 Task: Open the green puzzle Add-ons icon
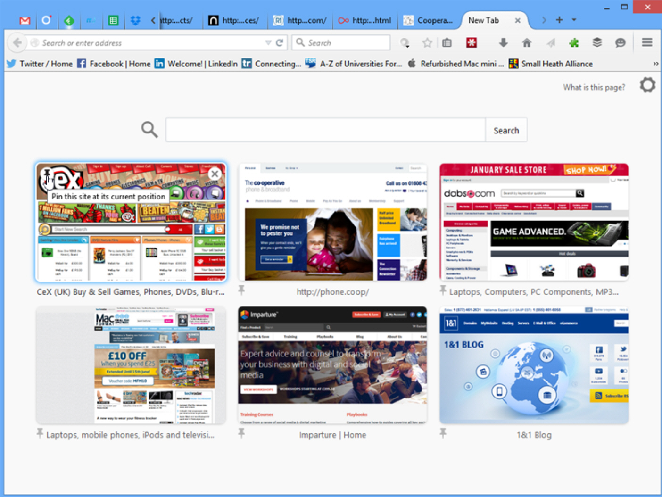pos(574,43)
